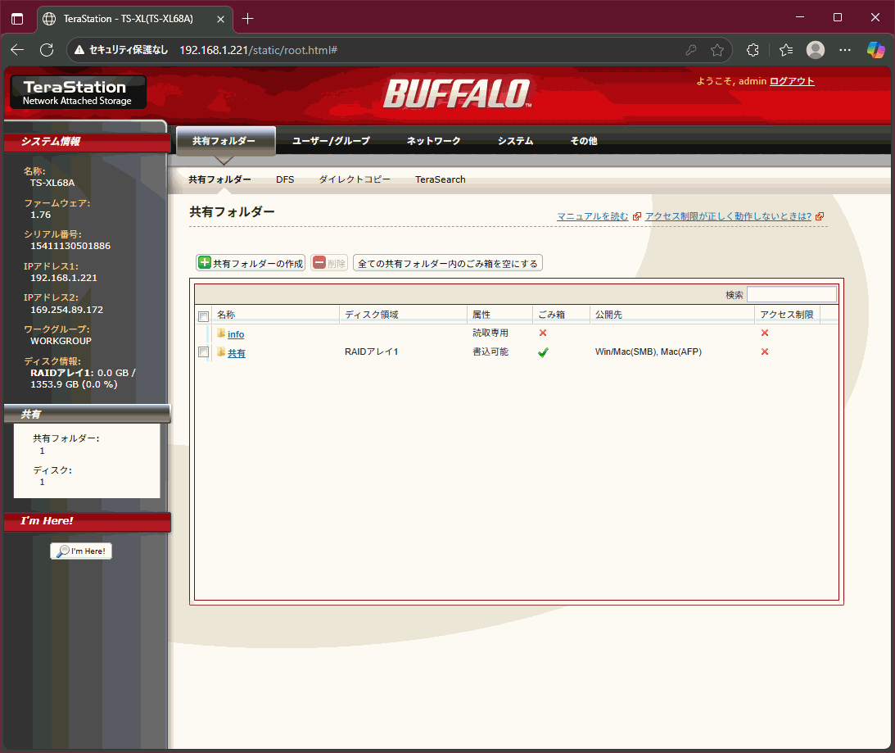Open the browser profile avatar
Screen dimensions: 895x753
(x=815, y=50)
